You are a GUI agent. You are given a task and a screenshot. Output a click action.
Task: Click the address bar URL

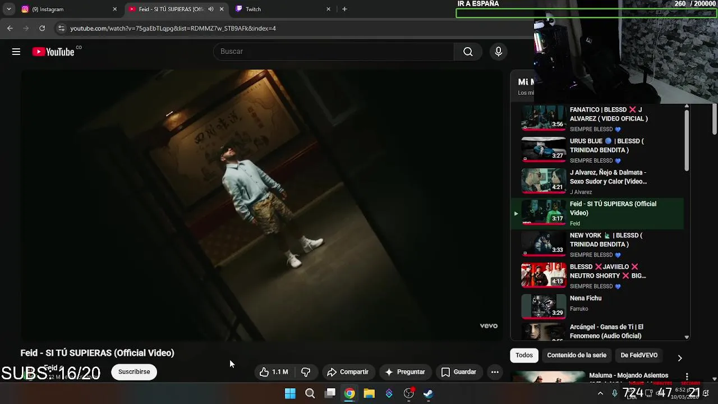[x=173, y=28]
